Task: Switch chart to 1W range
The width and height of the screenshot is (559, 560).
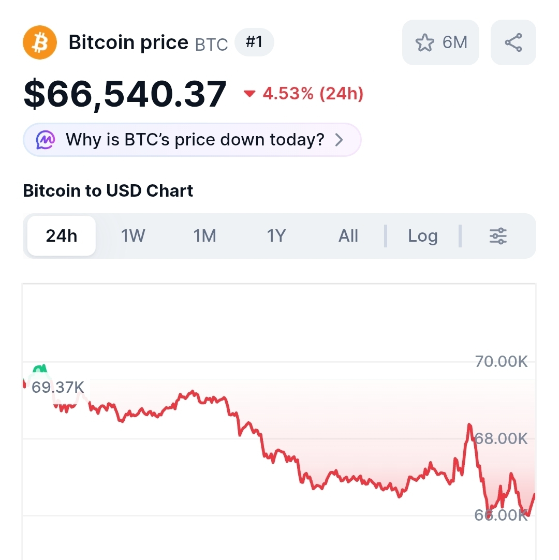Action: 133,236
